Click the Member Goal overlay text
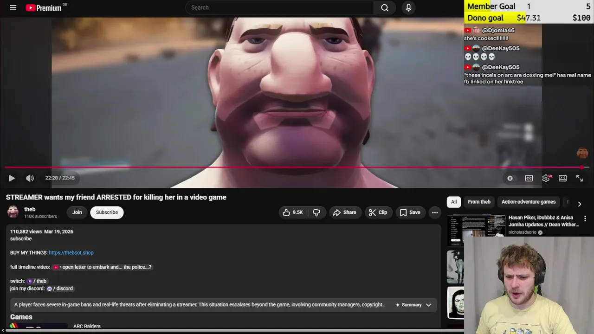Screen dimensions: 594x334 tap(491, 6)
